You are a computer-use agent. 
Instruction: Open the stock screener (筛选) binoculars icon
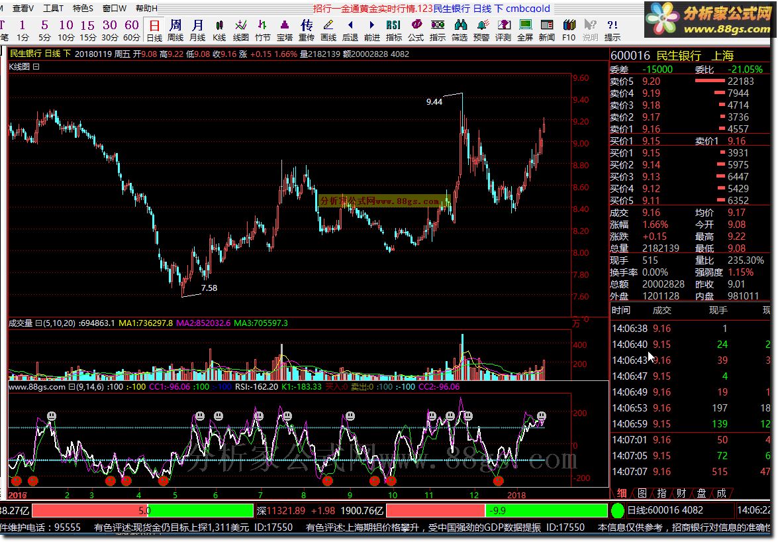[x=460, y=30]
